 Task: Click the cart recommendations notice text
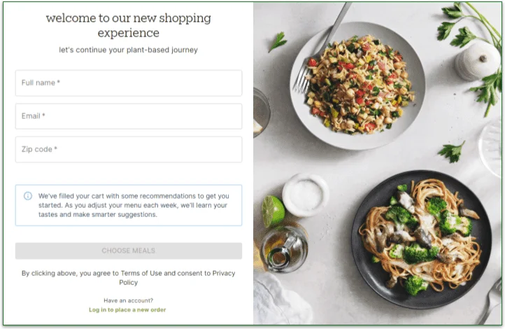(133, 205)
